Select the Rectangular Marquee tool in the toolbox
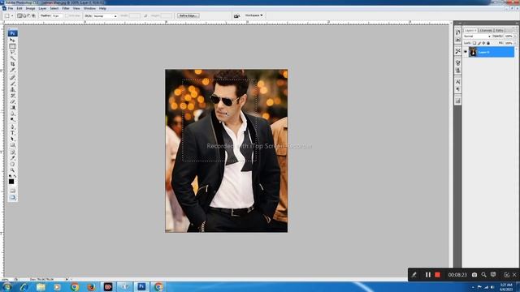 (x=13, y=46)
